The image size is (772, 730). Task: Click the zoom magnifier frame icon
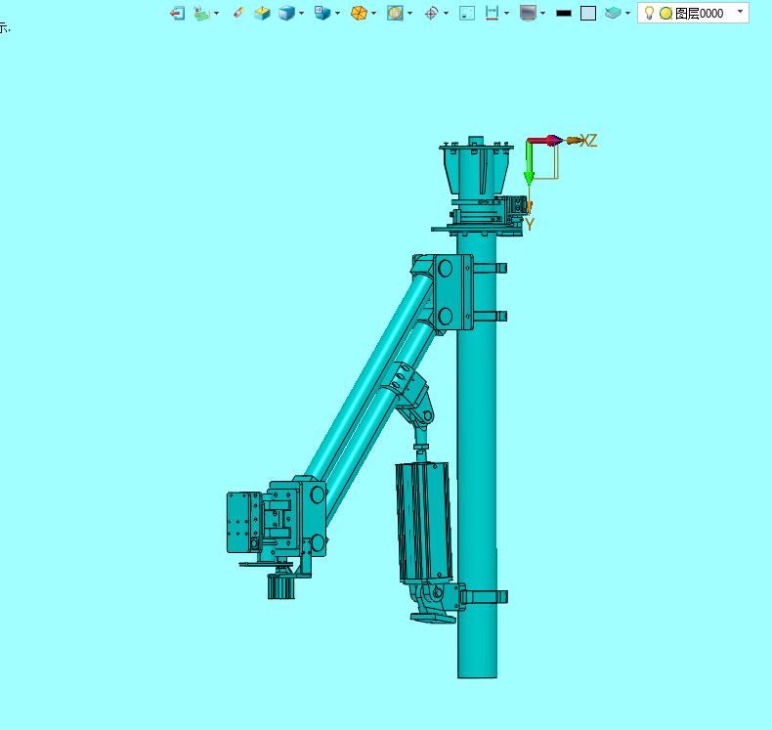coord(395,14)
